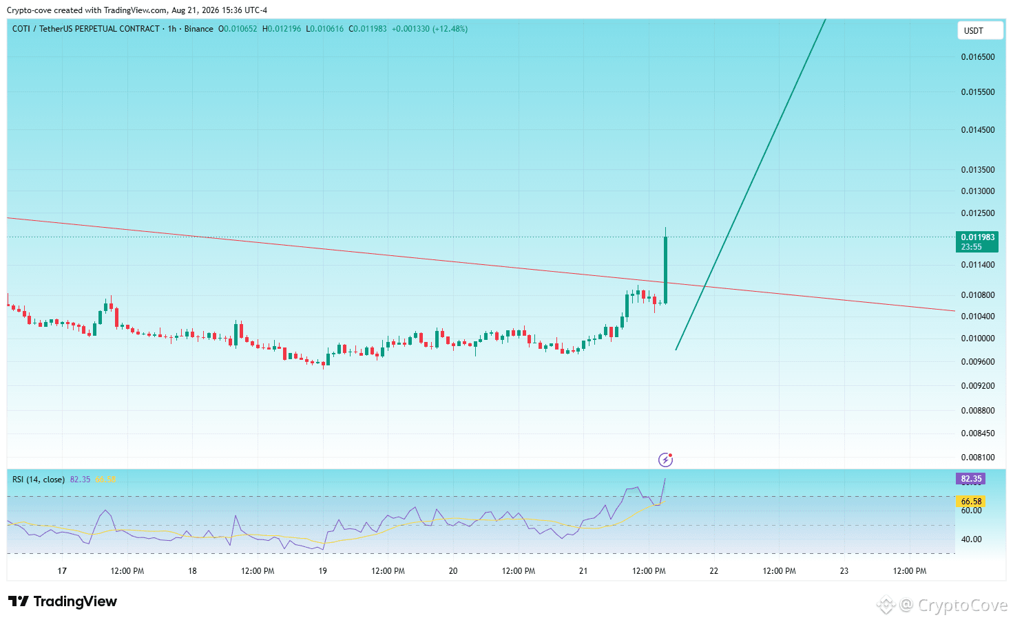Click the 0.008450 price scale label
The width and height of the screenshot is (1013, 622).
(978, 433)
